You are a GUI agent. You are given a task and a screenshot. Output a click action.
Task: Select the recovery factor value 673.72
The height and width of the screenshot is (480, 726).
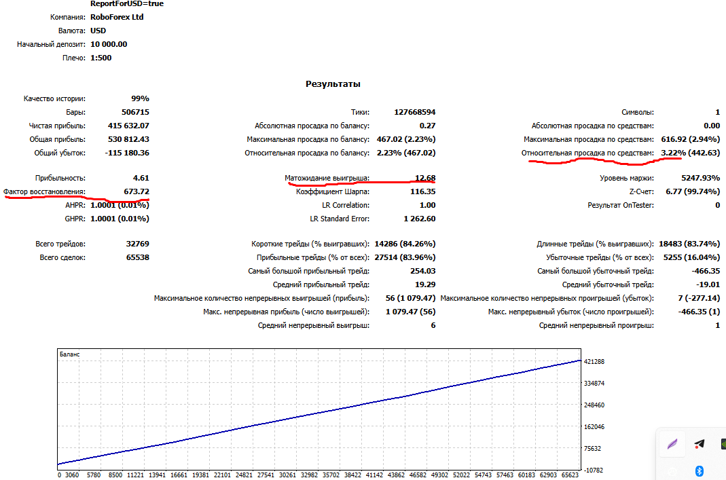(x=137, y=191)
